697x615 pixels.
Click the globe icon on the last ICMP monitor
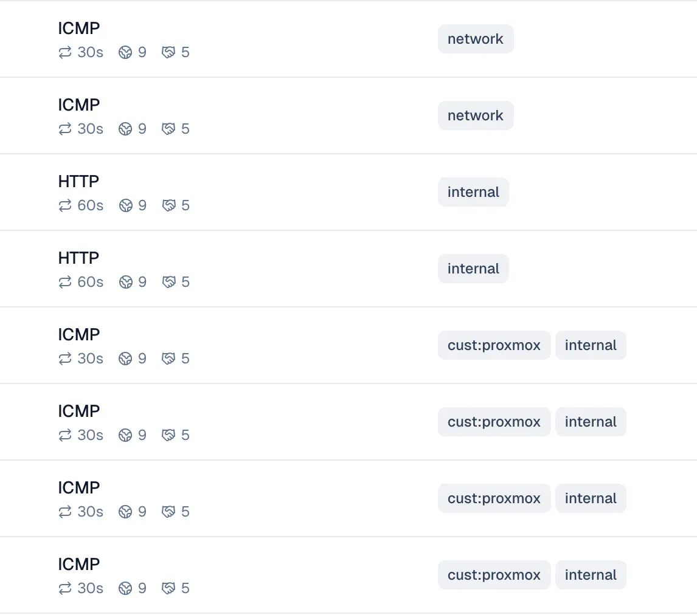(126, 588)
